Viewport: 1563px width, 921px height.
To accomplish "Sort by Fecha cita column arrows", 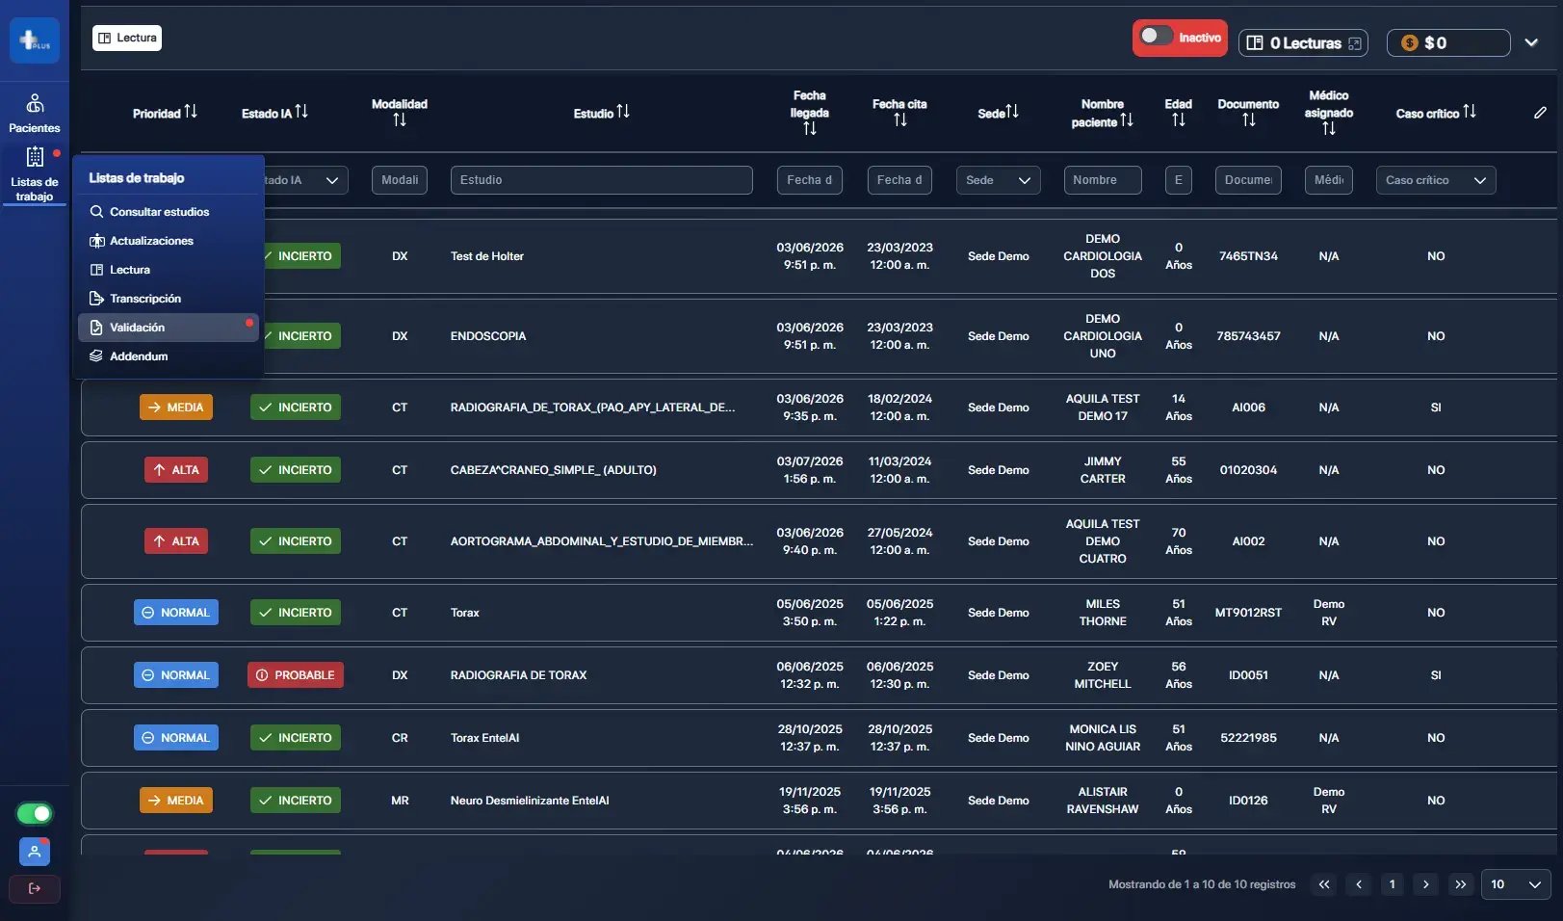I will (x=900, y=120).
